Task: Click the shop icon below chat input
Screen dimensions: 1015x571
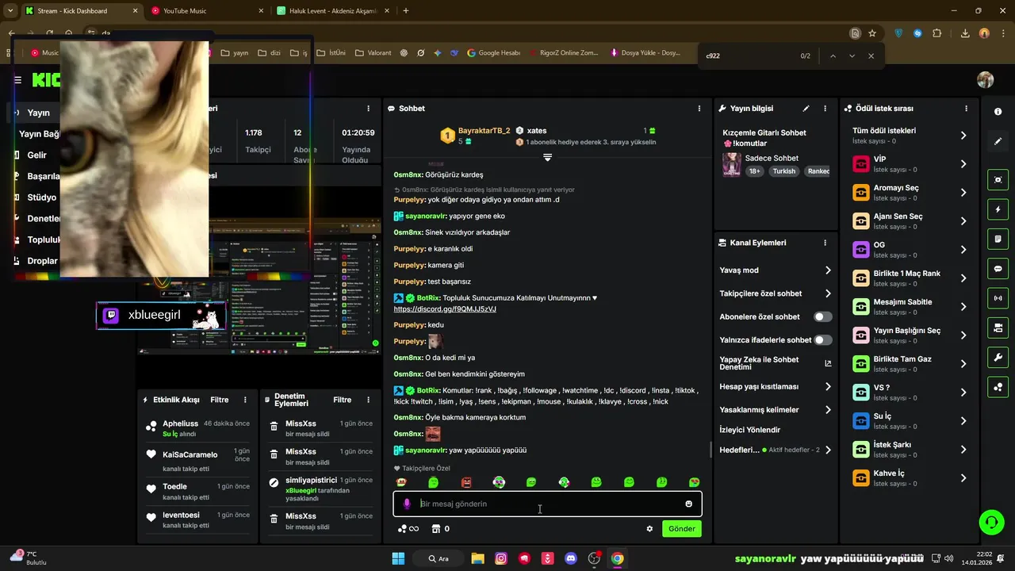Action: [x=435, y=529]
